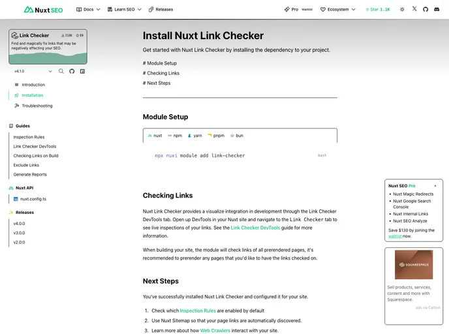The height and width of the screenshot is (334, 449).
Task: Open Checking Links on Build guide
Action: click(x=36, y=156)
